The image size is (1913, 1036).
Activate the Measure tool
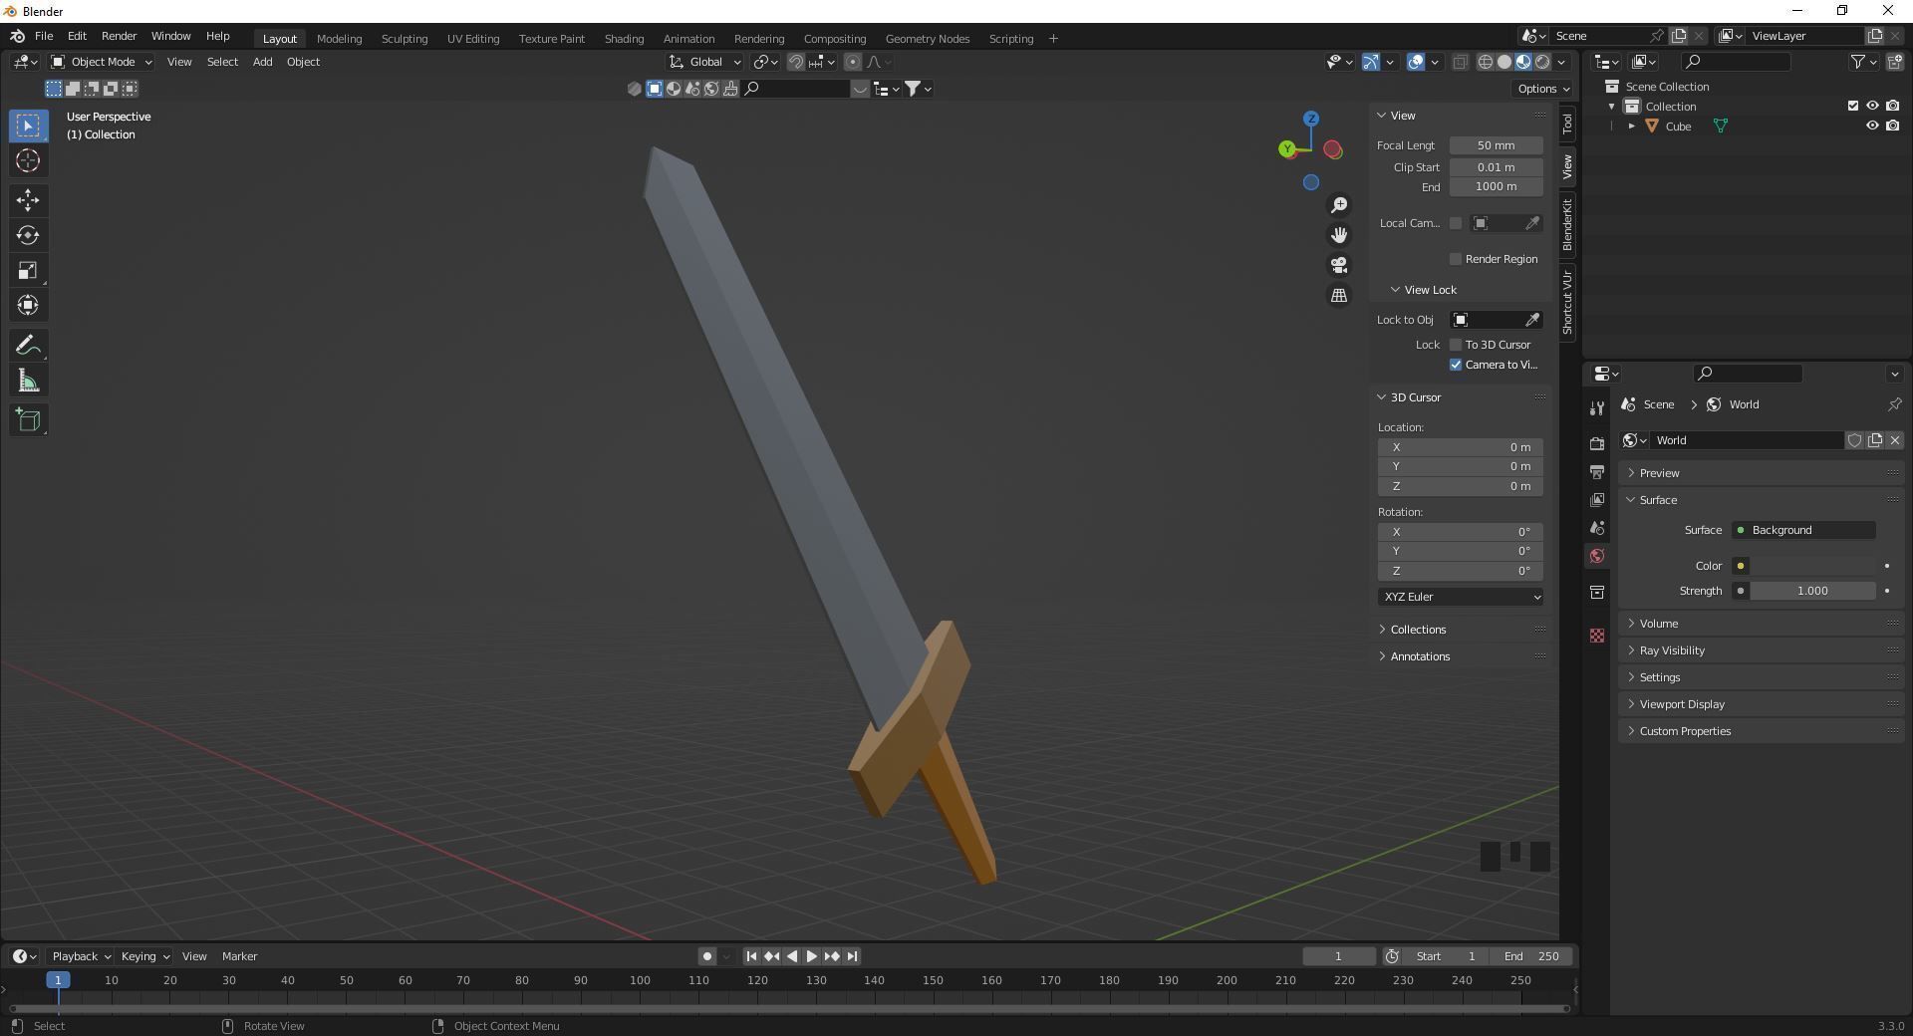[x=27, y=380]
